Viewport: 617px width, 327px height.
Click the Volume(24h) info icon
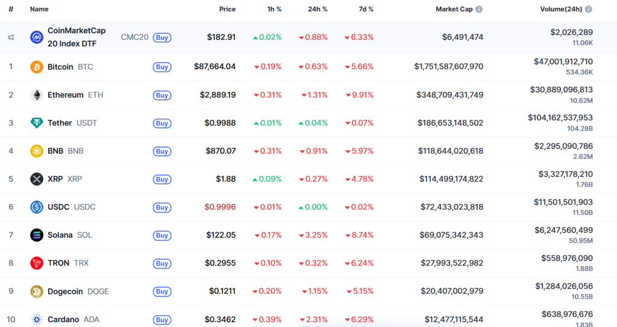pos(589,10)
